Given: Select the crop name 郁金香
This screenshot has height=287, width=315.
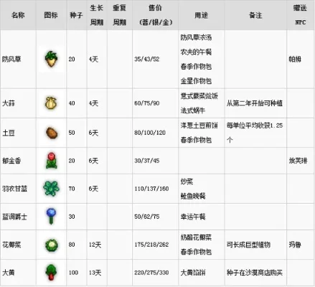Looking at the screenshot, I should (11, 161).
